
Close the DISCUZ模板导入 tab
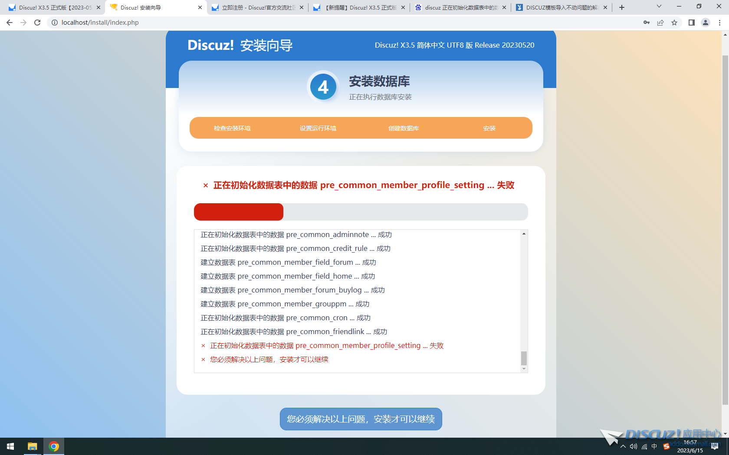[605, 7]
